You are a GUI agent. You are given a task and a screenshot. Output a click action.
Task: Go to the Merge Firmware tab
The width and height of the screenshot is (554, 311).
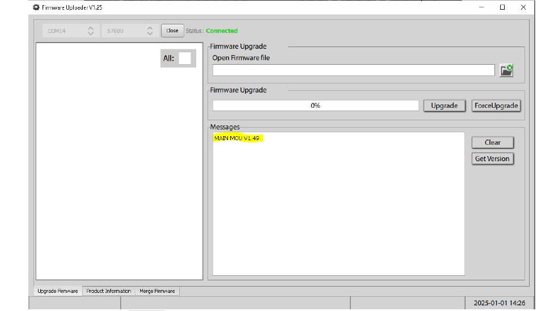click(x=157, y=291)
